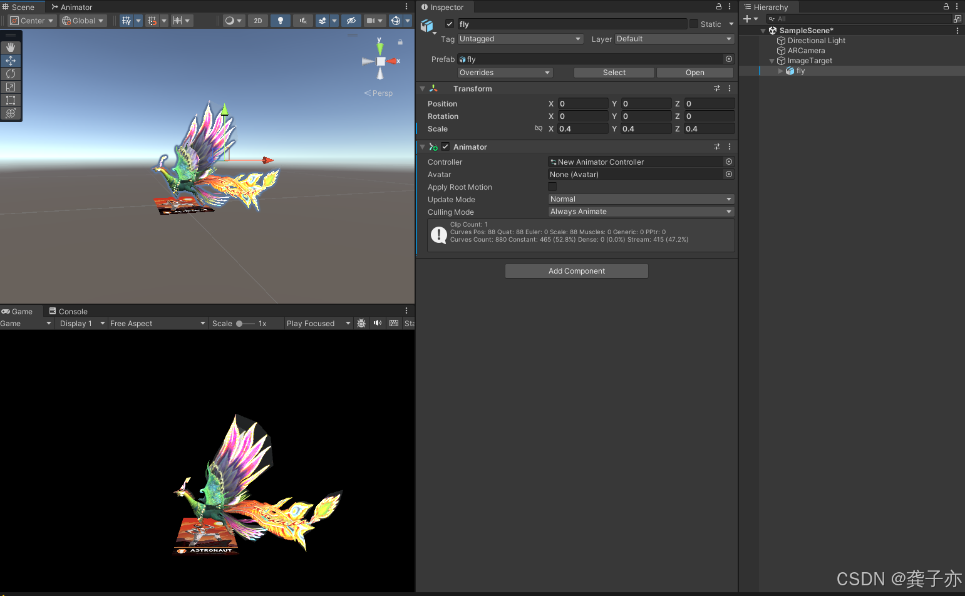Open Play Focused dropdown

point(319,324)
